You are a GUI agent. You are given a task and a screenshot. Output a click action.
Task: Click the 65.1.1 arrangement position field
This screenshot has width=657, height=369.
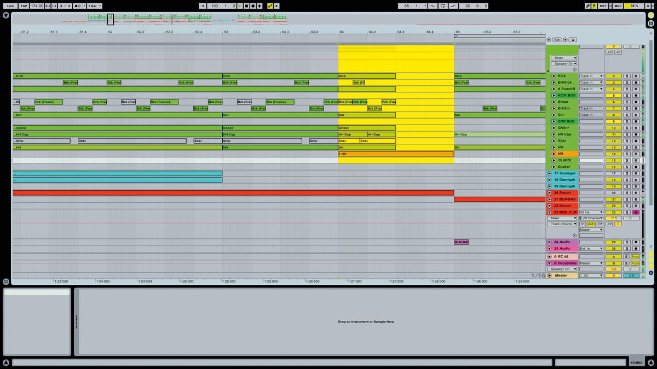[x=414, y=5]
